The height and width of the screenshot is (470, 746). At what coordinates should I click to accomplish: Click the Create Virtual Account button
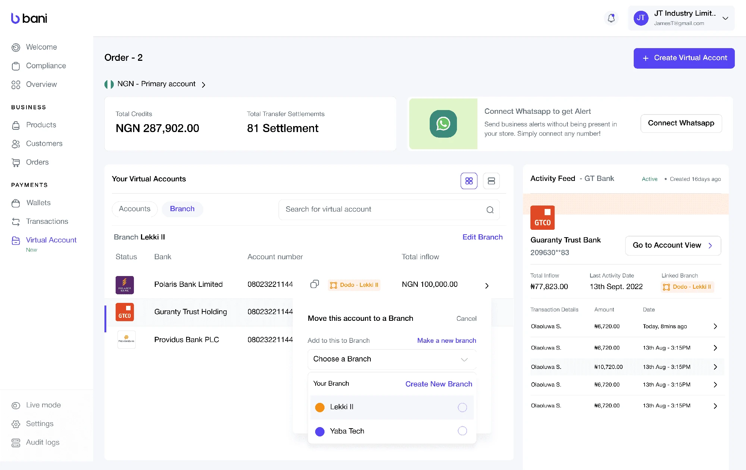tap(684, 58)
